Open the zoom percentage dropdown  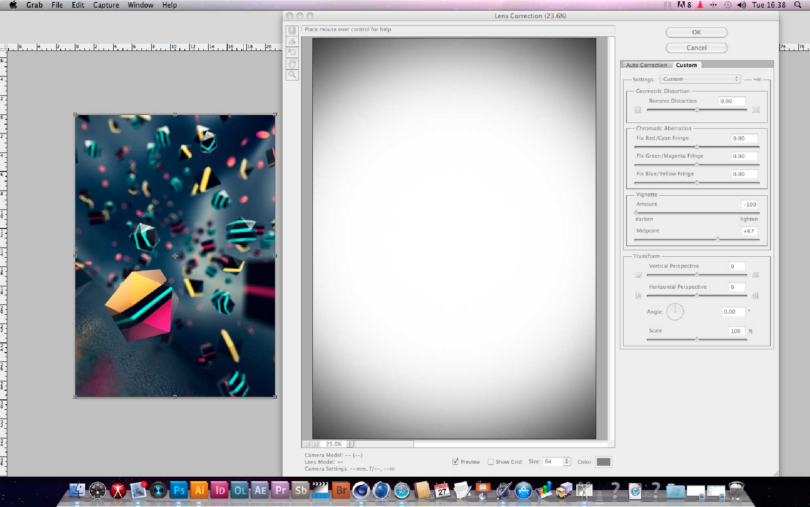click(350, 444)
